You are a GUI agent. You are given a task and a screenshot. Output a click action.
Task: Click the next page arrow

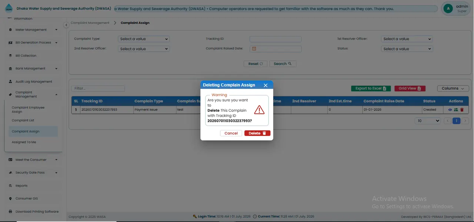[465, 121]
